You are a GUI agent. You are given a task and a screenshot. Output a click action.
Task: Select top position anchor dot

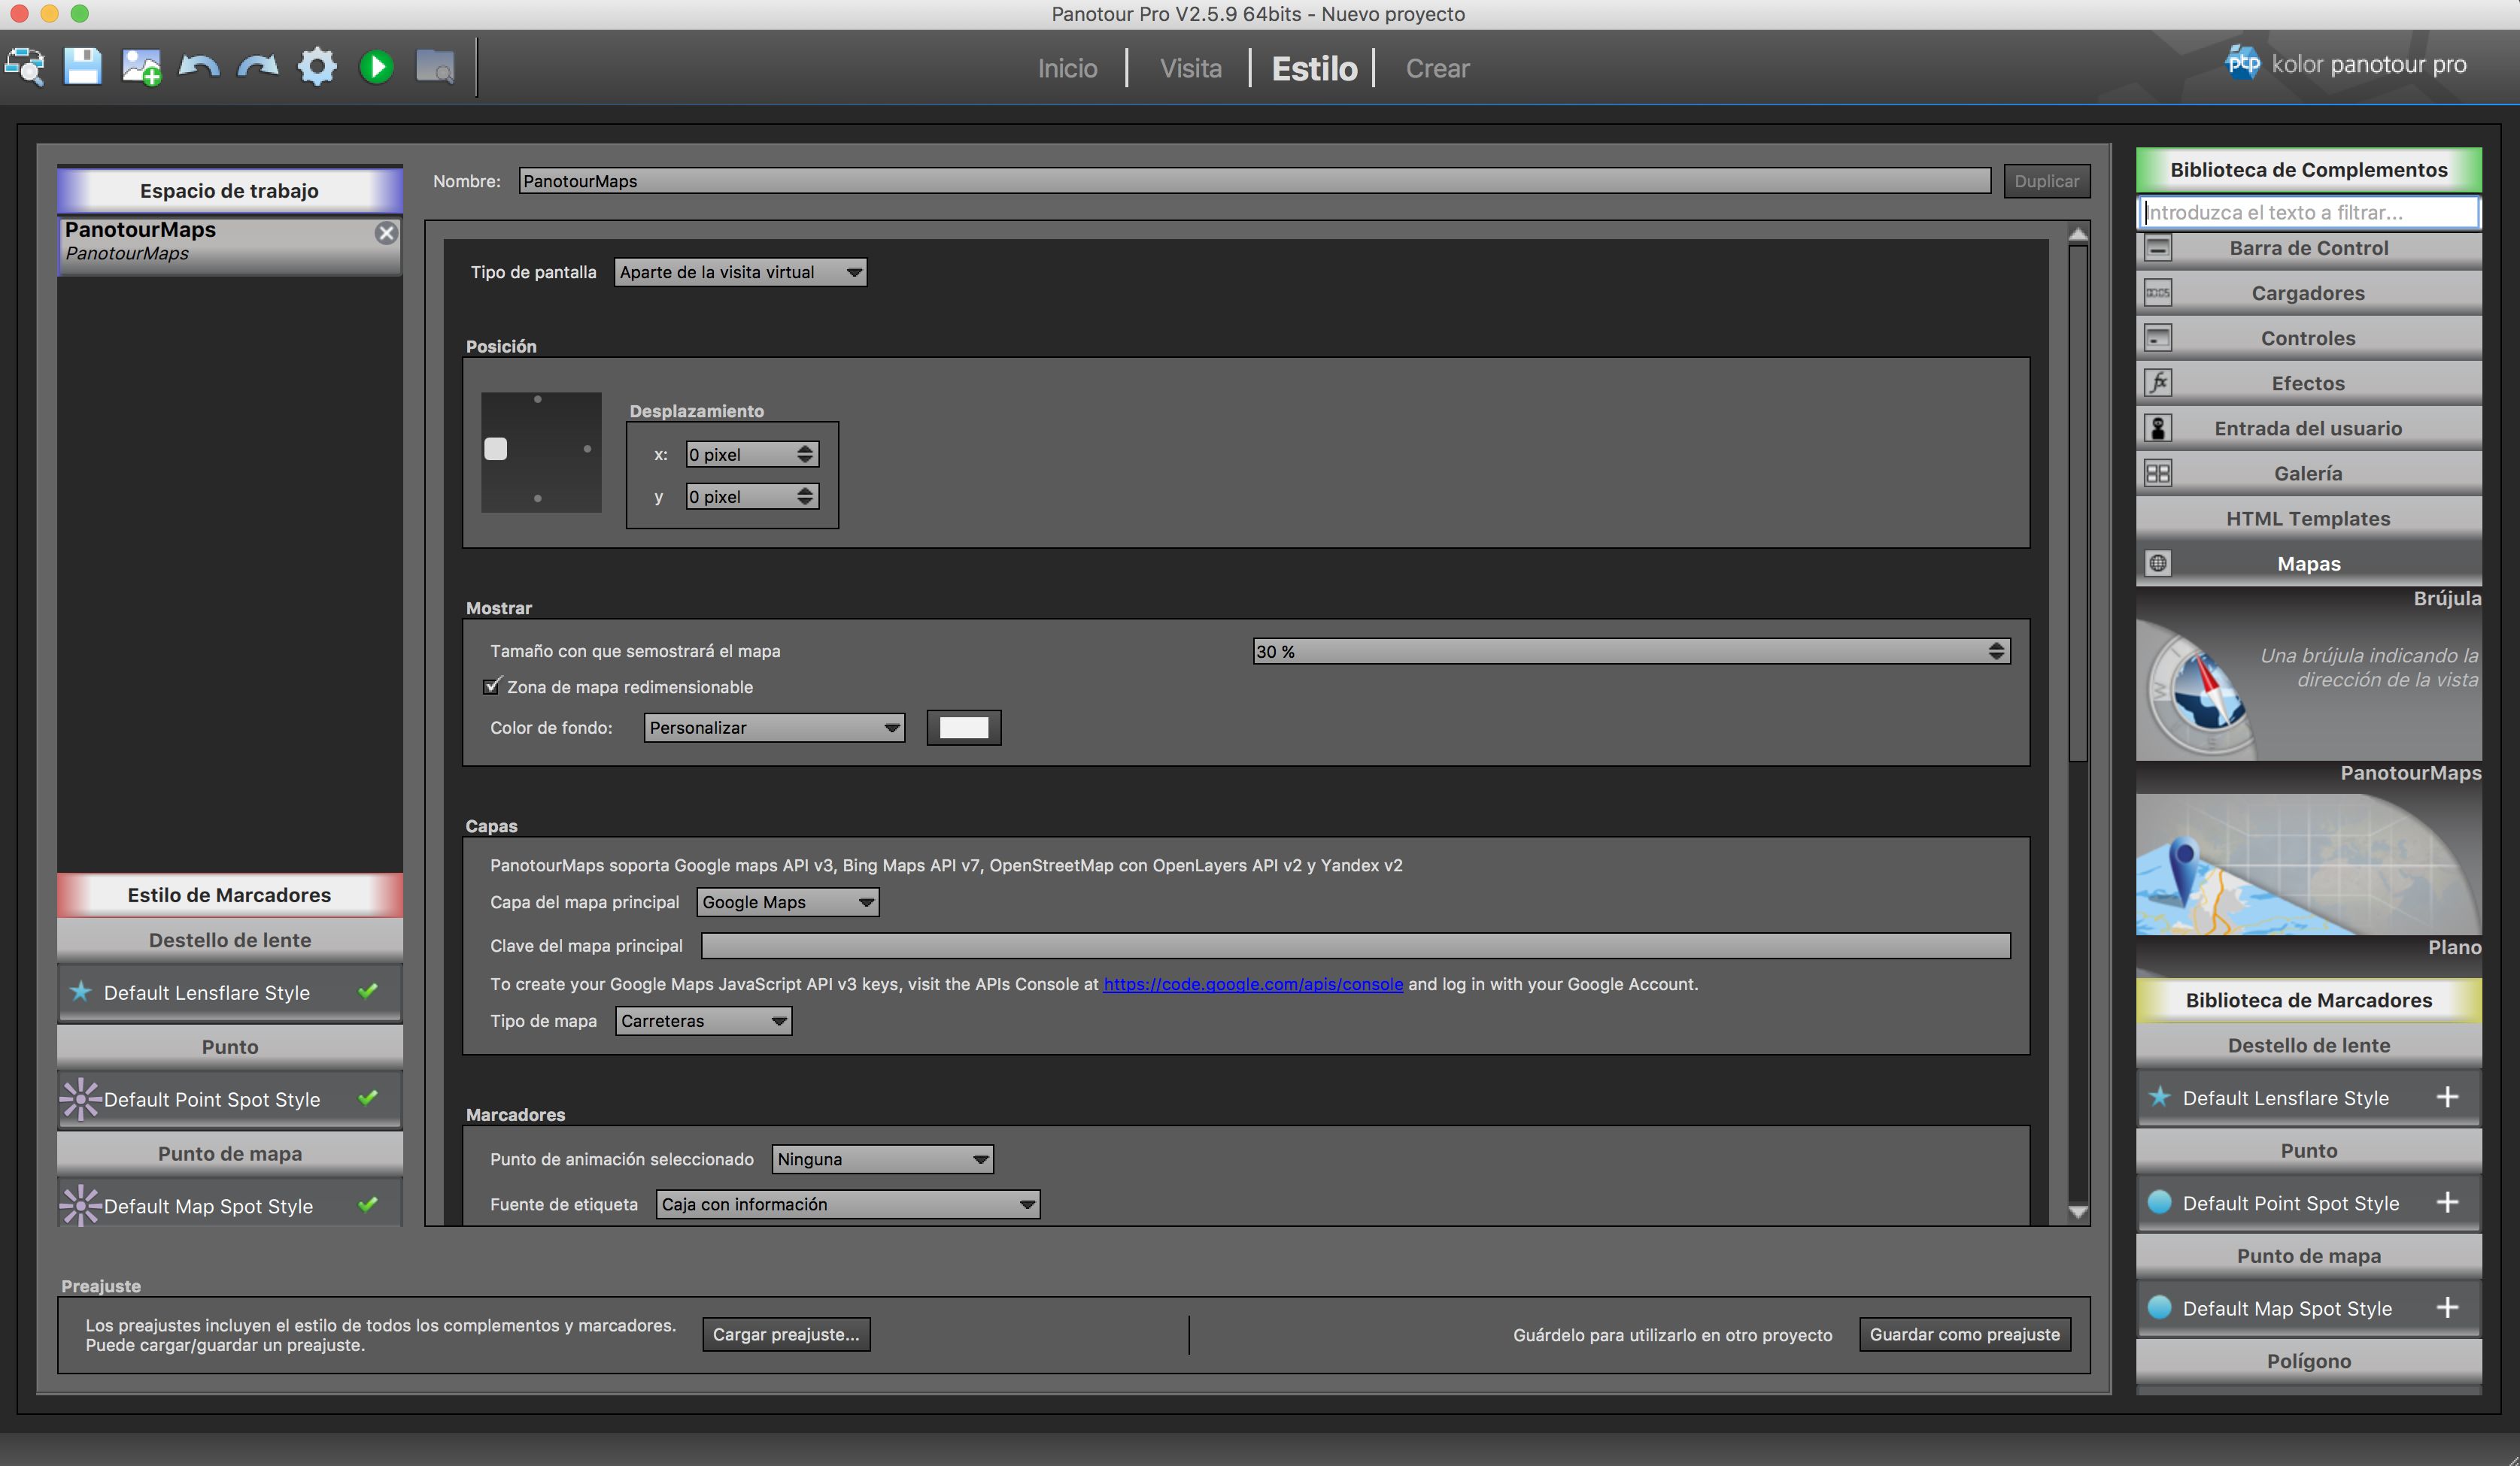click(538, 398)
